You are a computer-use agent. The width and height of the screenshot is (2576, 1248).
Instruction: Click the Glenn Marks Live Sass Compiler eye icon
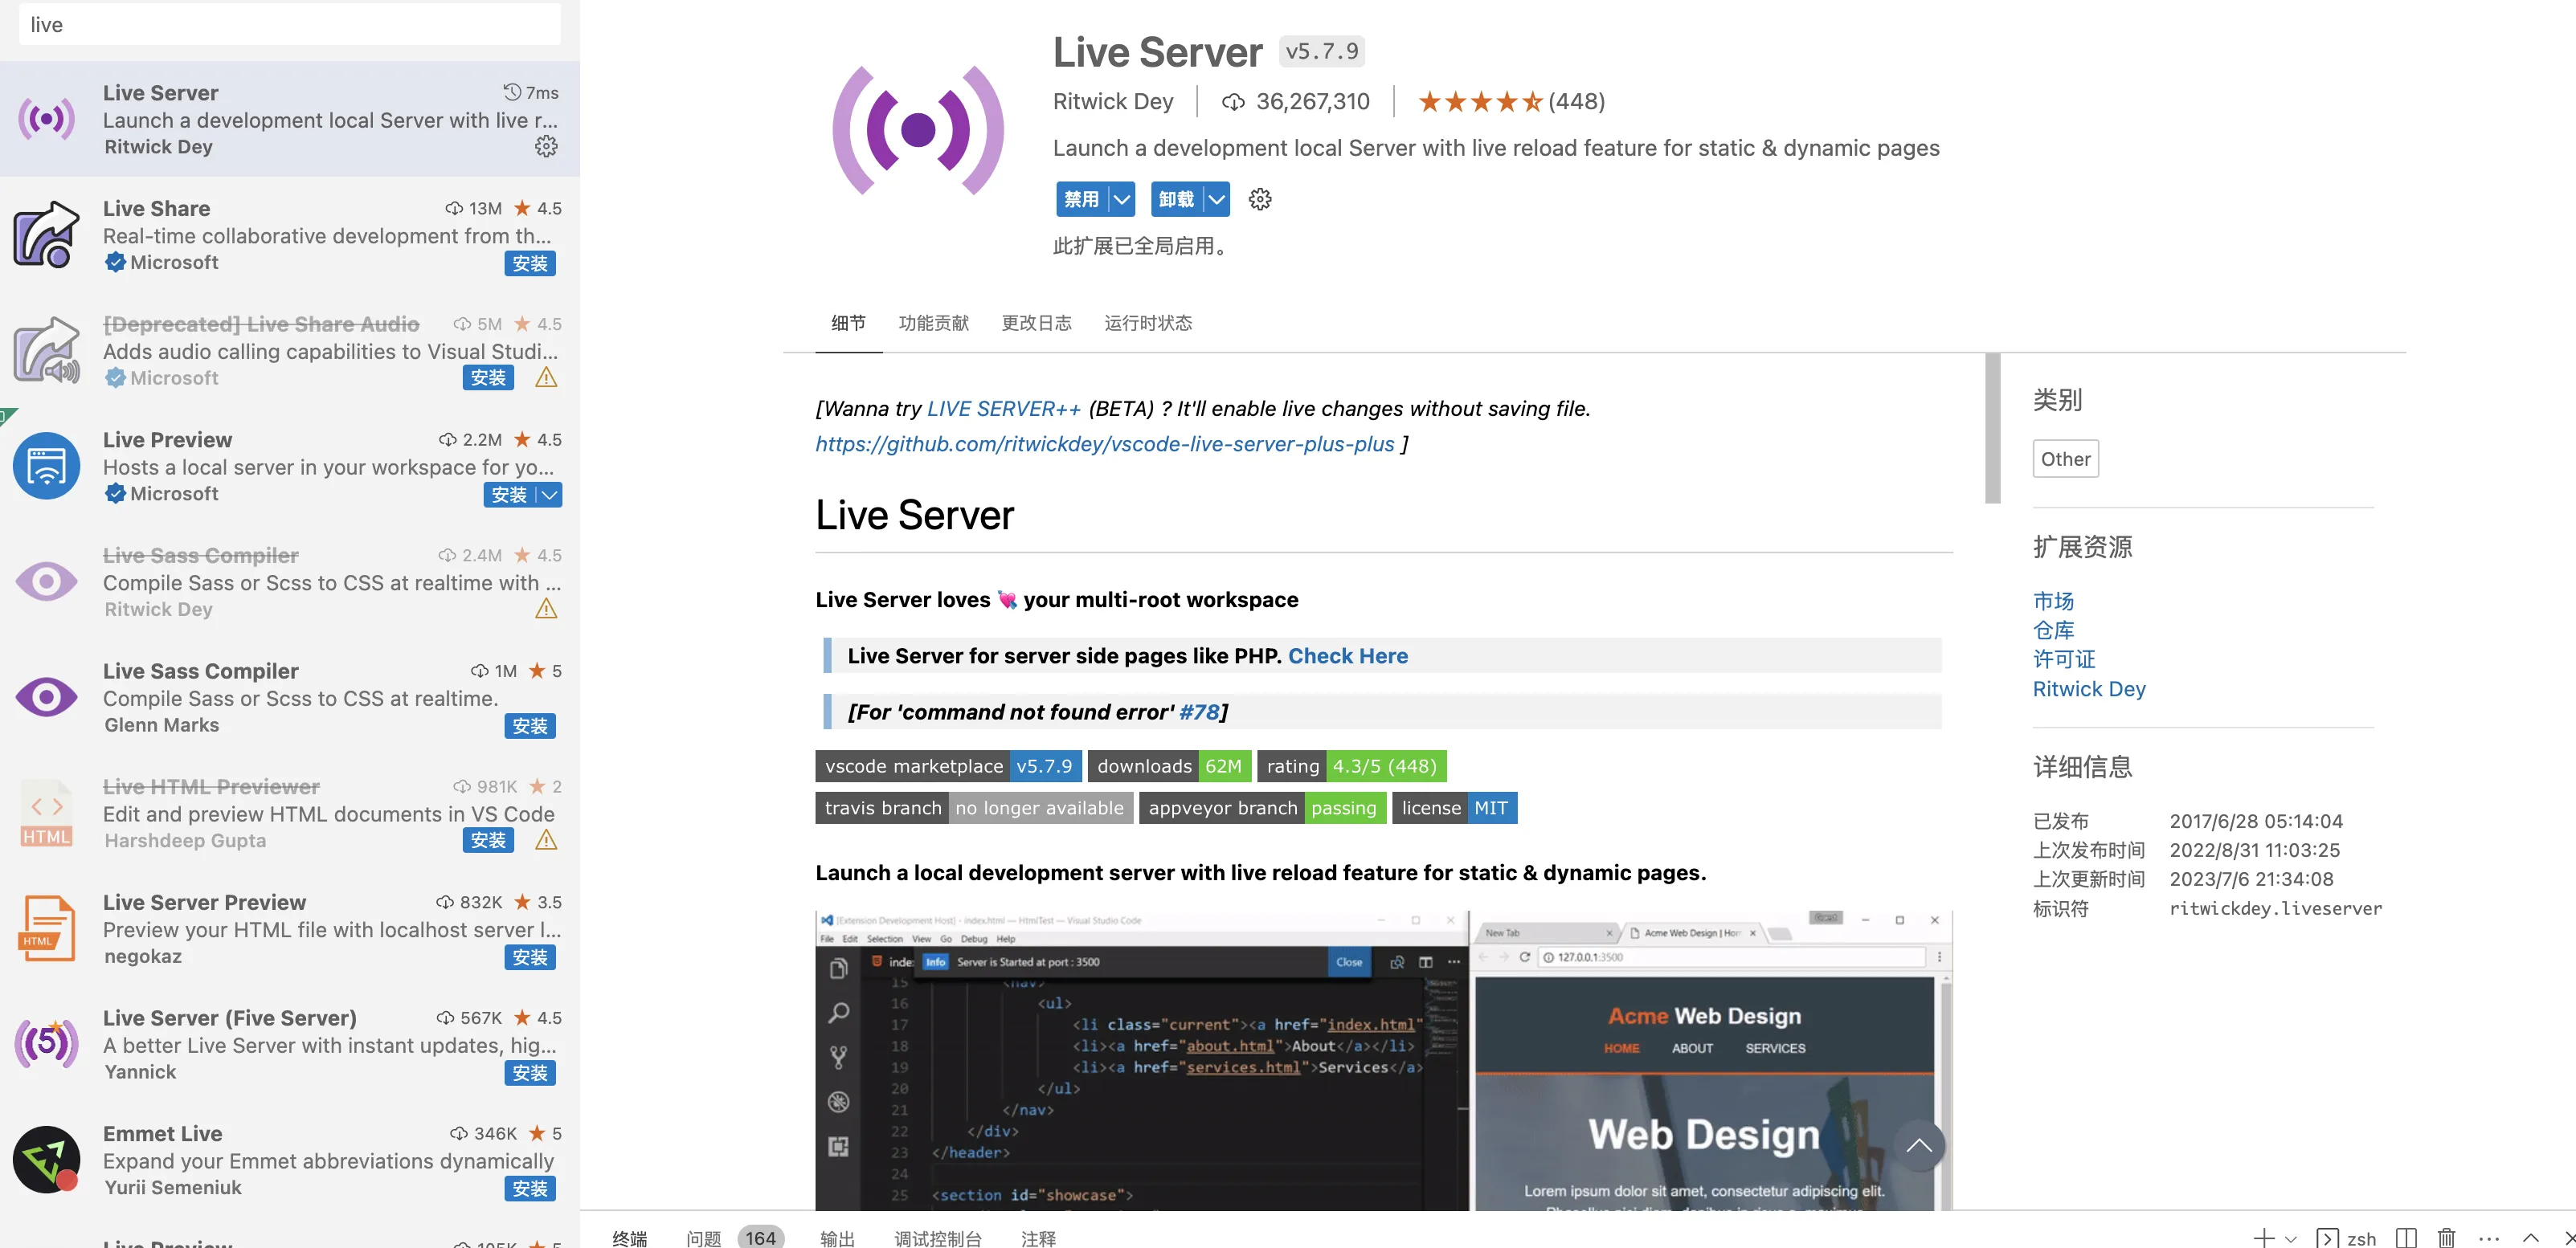coord(46,697)
